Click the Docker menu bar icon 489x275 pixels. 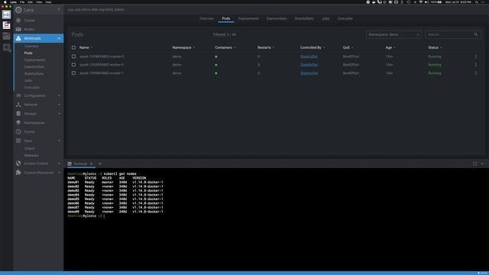click(374, 2)
